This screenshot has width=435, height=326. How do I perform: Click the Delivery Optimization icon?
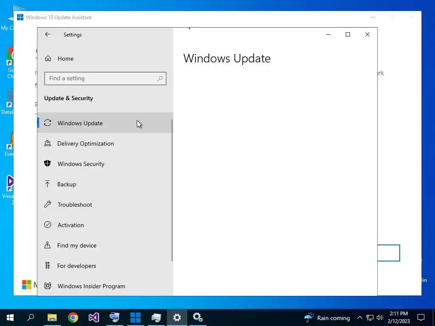click(48, 143)
